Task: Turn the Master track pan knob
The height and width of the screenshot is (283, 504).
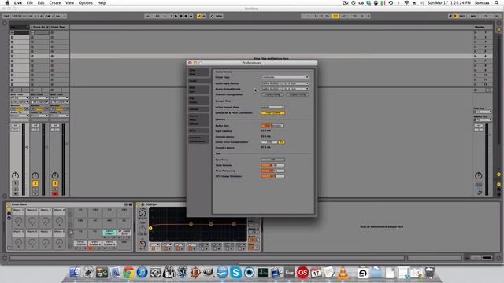Action: pos(479,175)
